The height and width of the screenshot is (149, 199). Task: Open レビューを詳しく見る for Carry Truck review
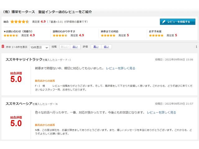120,68
